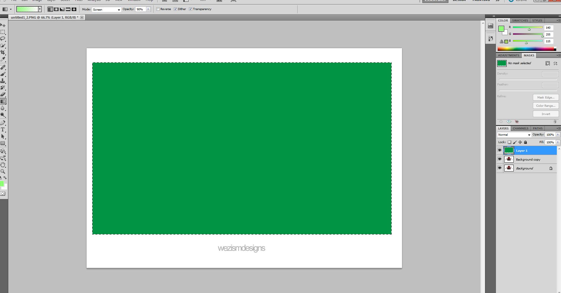The image size is (561, 293).
Task: Enable the Reverse gradient checkbox
Action: point(158,9)
